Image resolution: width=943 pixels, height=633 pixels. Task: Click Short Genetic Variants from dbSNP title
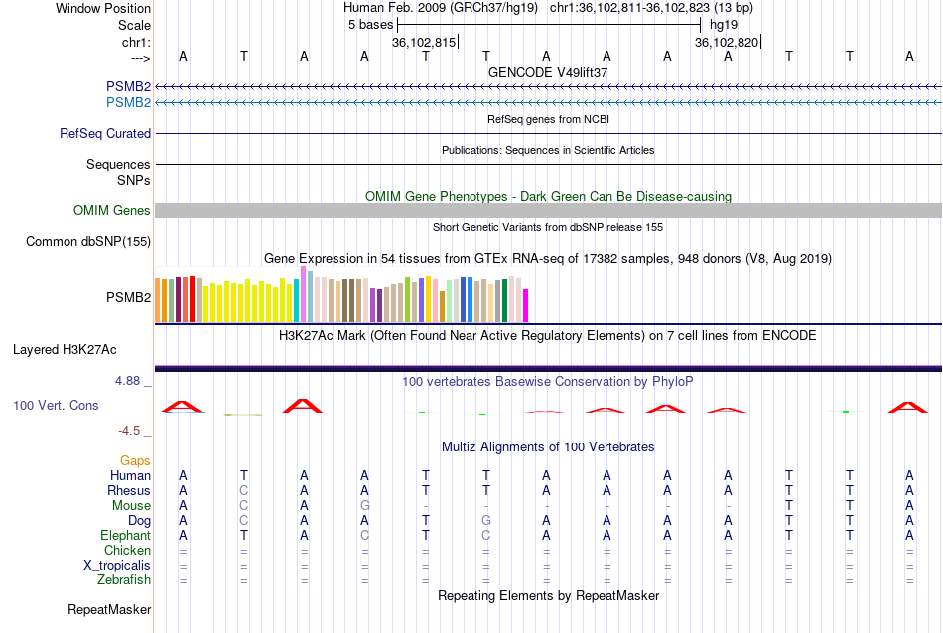(x=548, y=227)
